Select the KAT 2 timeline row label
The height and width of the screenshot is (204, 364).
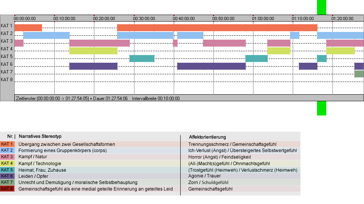tap(7, 33)
